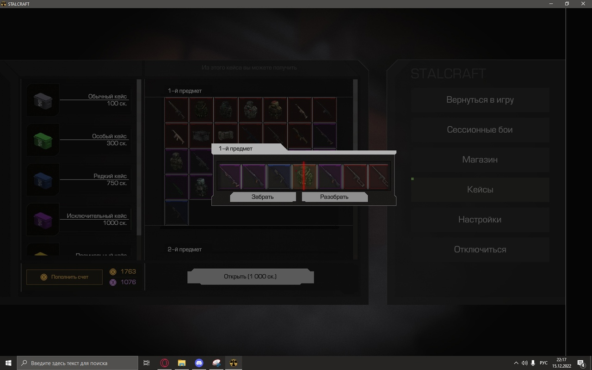Click the taskbar search box
Viewport: 592px width, 370px height.
point(78,363)
